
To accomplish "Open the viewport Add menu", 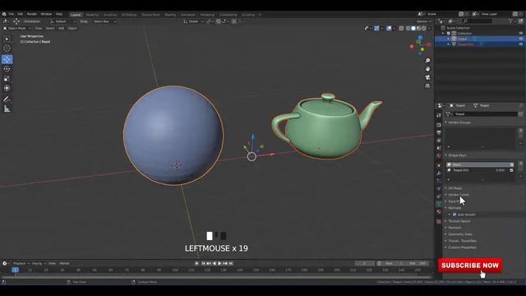I will pyautogui.click(x=62, y=29).
